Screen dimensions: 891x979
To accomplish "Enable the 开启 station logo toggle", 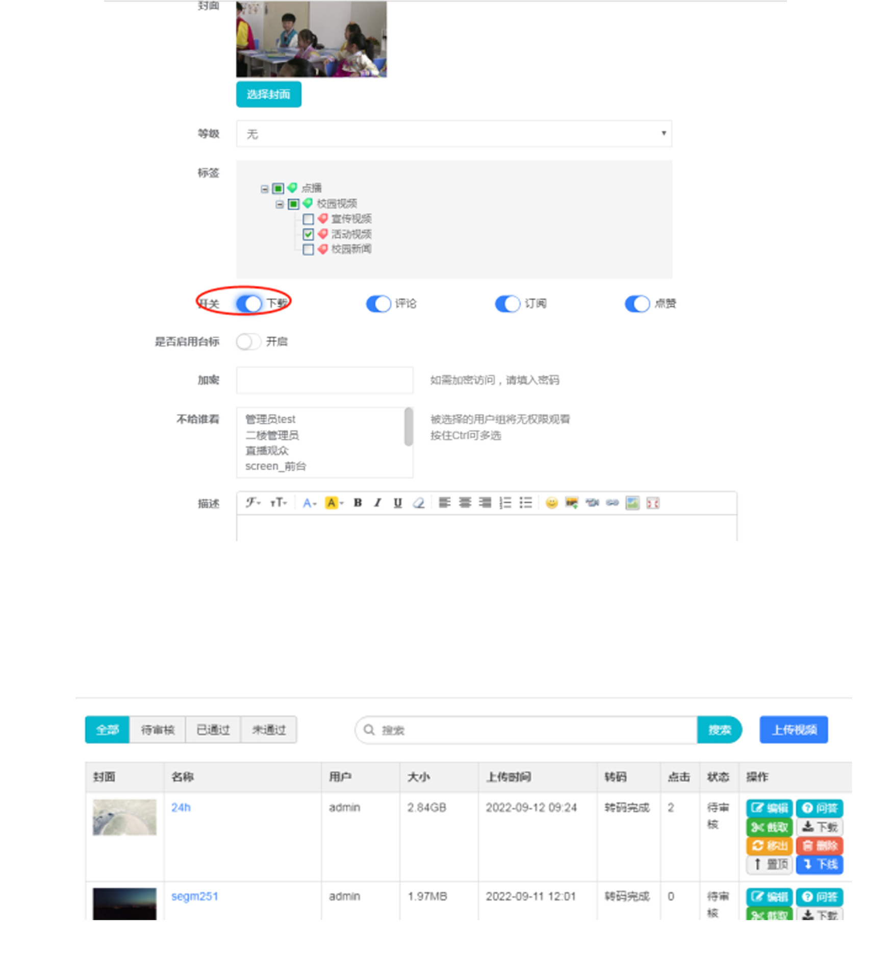I will click(x=249, y=342).
